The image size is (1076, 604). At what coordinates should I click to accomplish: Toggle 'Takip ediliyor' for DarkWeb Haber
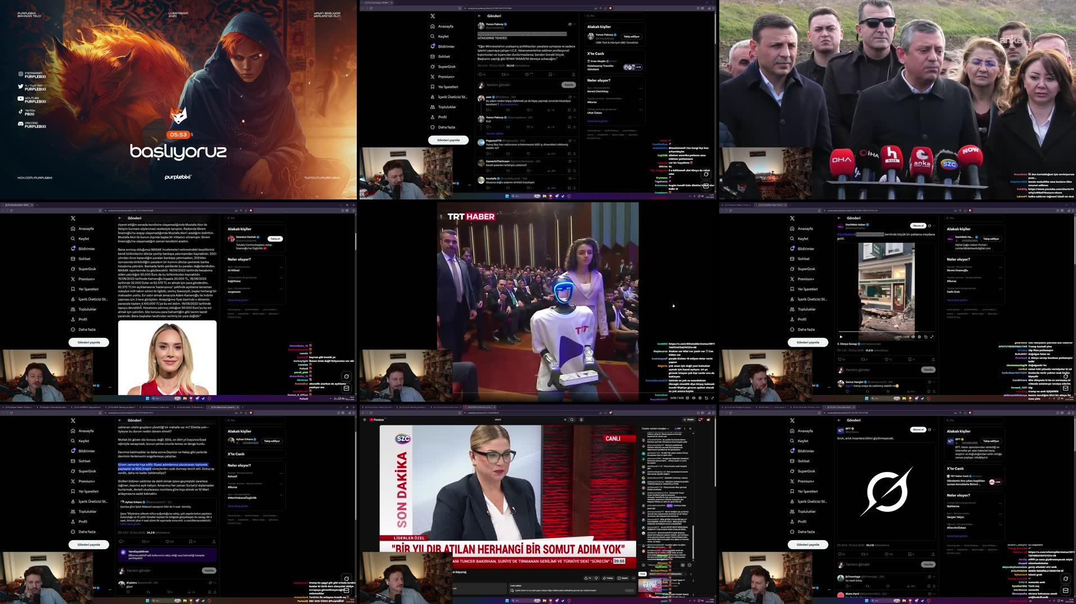[x=991, y=239]
